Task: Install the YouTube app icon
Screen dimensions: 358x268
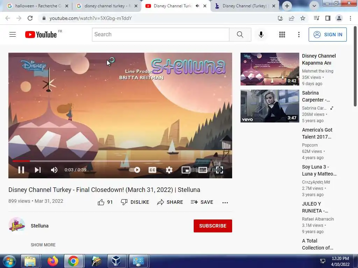Action: tap(280, 18)
